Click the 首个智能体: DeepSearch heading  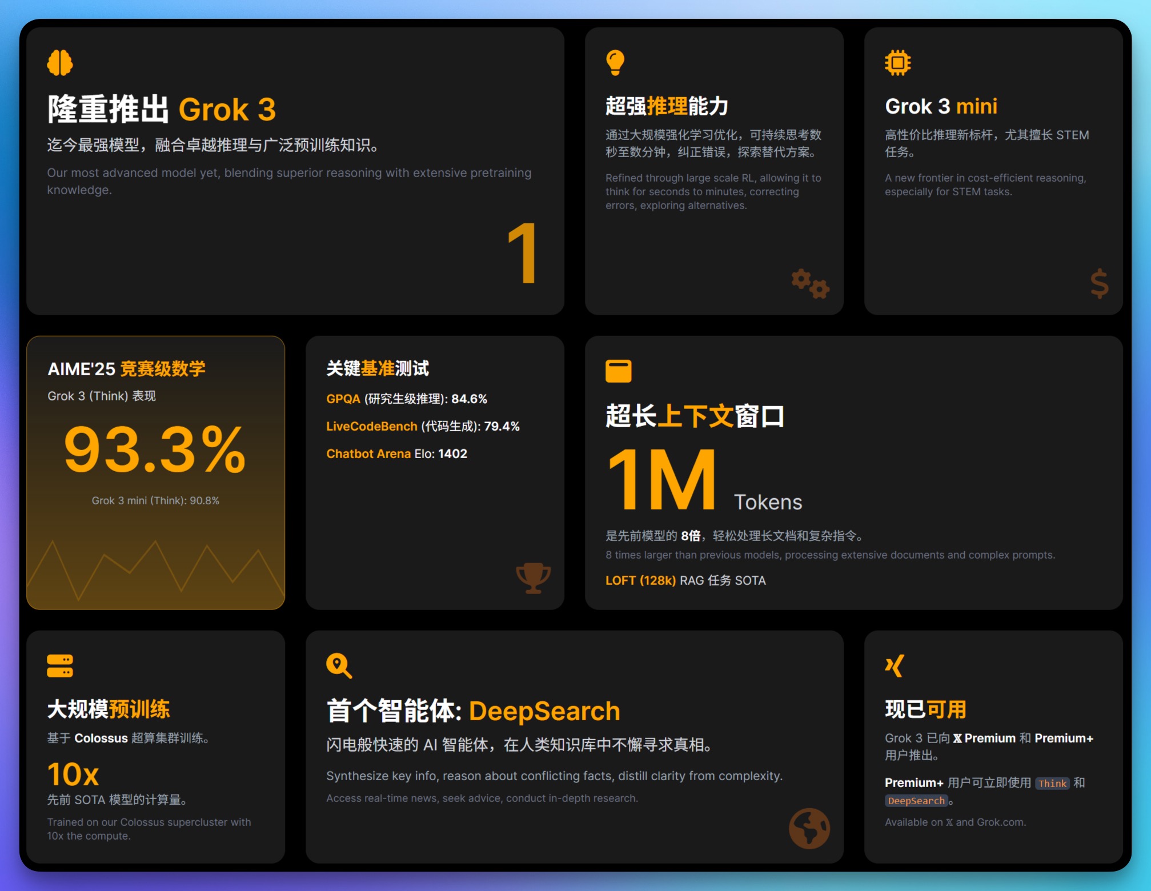pos(473,711)
